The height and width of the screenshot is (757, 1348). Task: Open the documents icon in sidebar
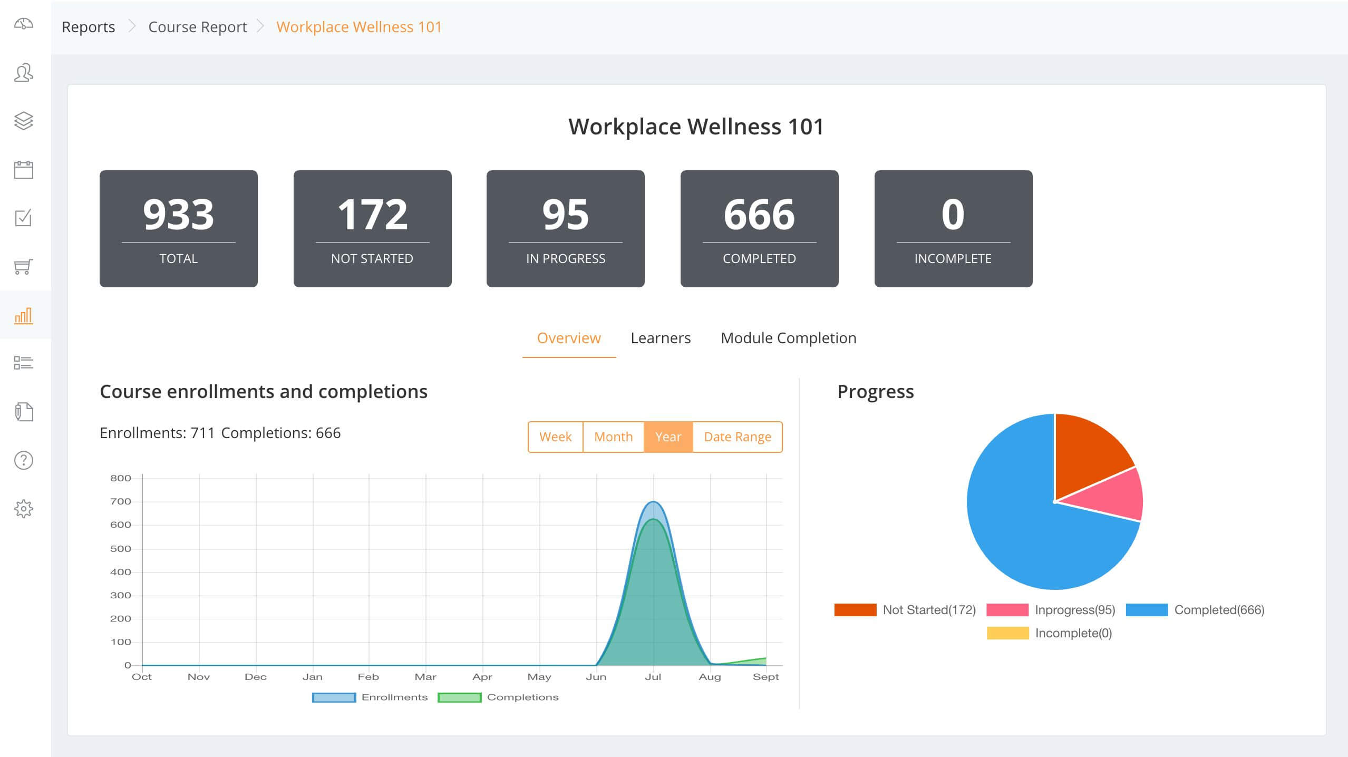23,412
